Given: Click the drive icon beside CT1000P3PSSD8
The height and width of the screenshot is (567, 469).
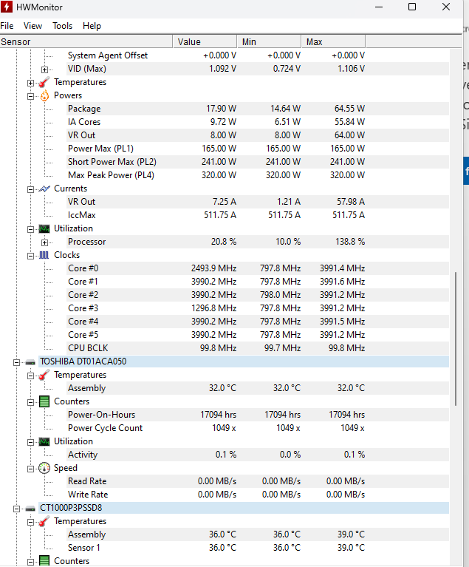Looking at the screenshot, I should (30, 509).
